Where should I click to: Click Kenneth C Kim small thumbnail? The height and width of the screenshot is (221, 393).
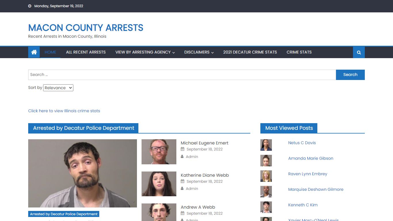[266, 207]
